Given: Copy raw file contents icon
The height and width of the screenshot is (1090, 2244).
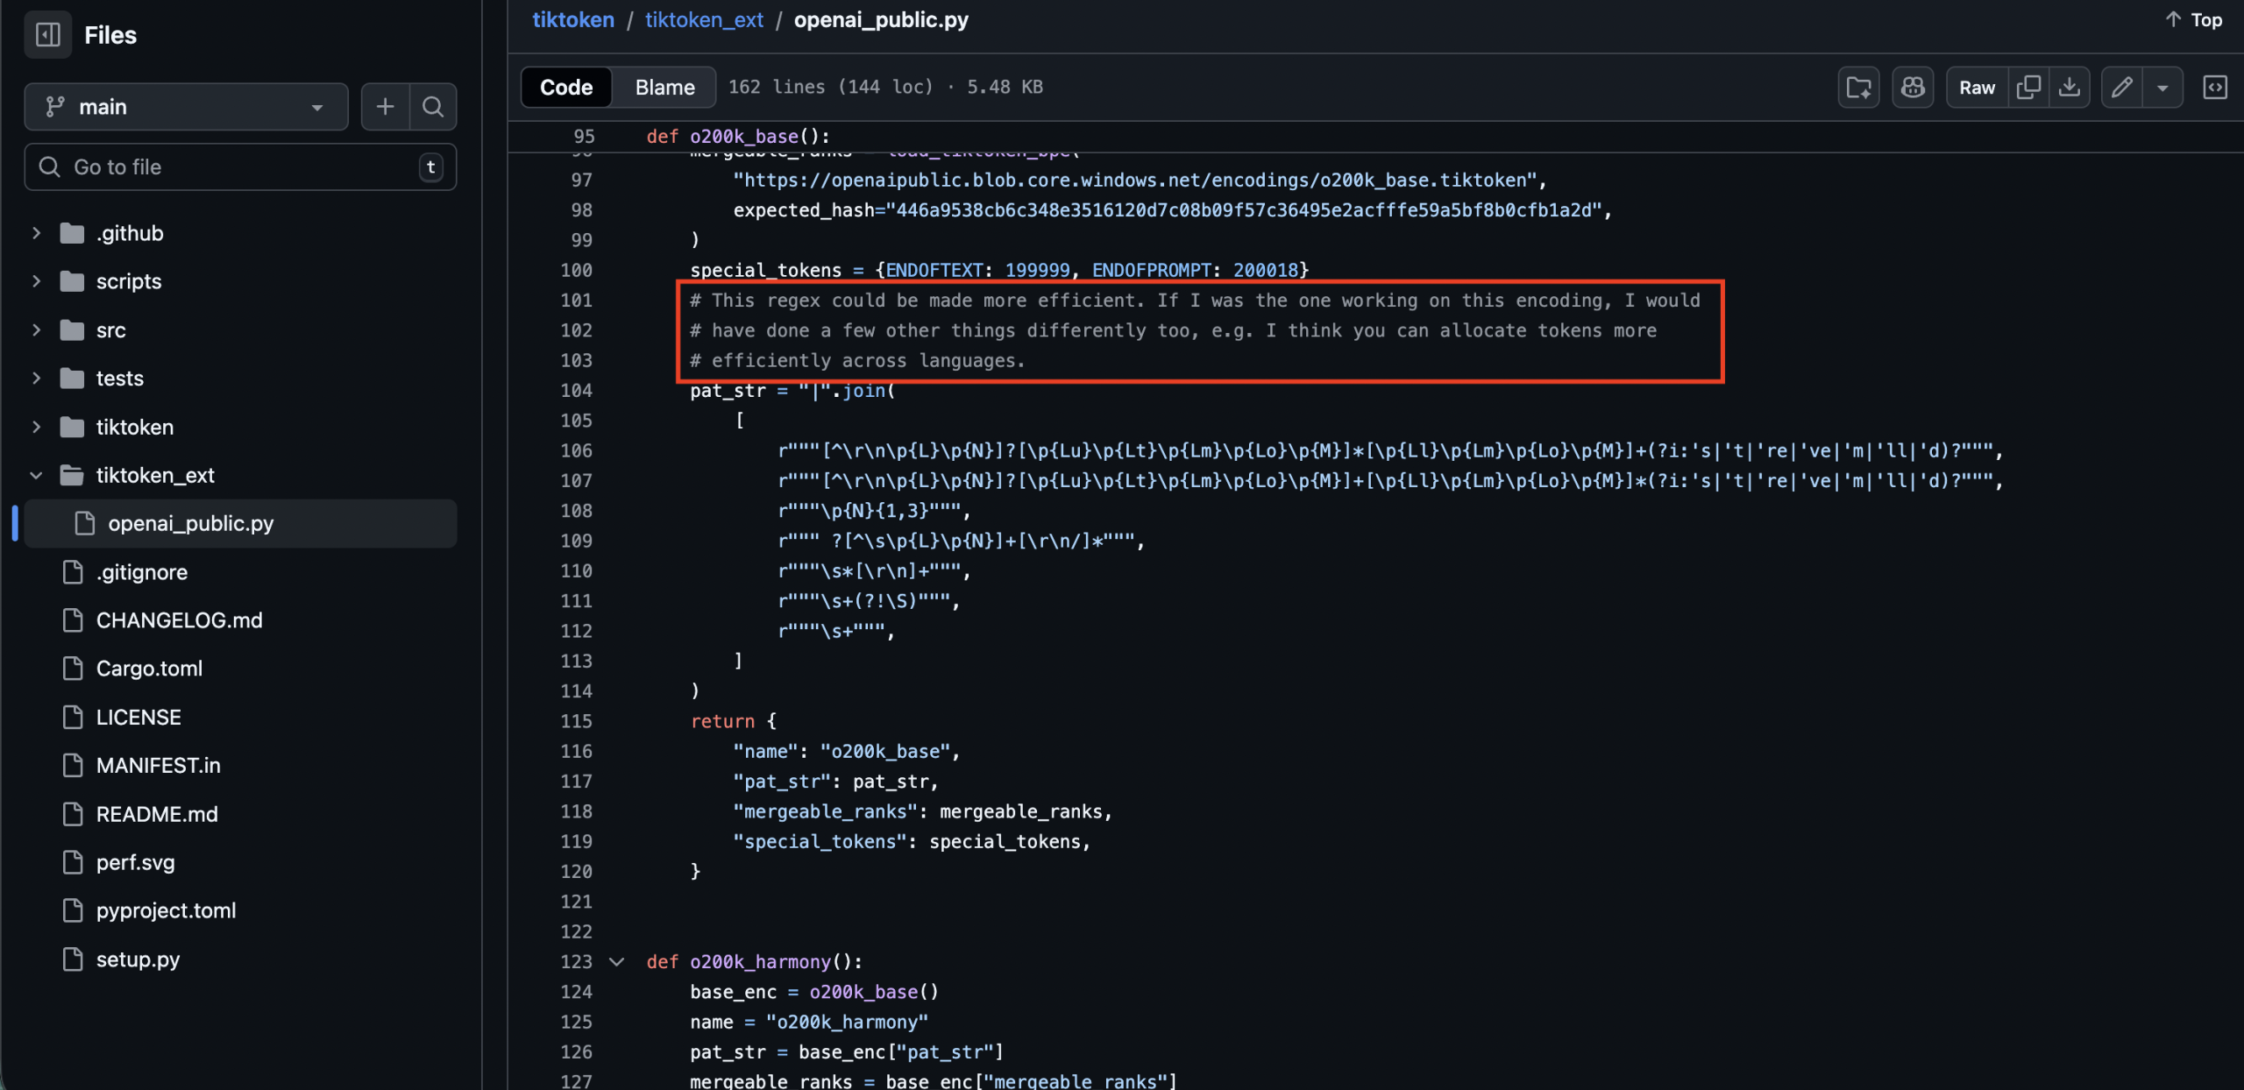Looking at the screenshot, I should [2027, 88].
